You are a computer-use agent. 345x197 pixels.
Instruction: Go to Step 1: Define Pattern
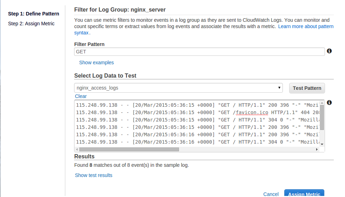pyautogui.click(x=33, y=14)
